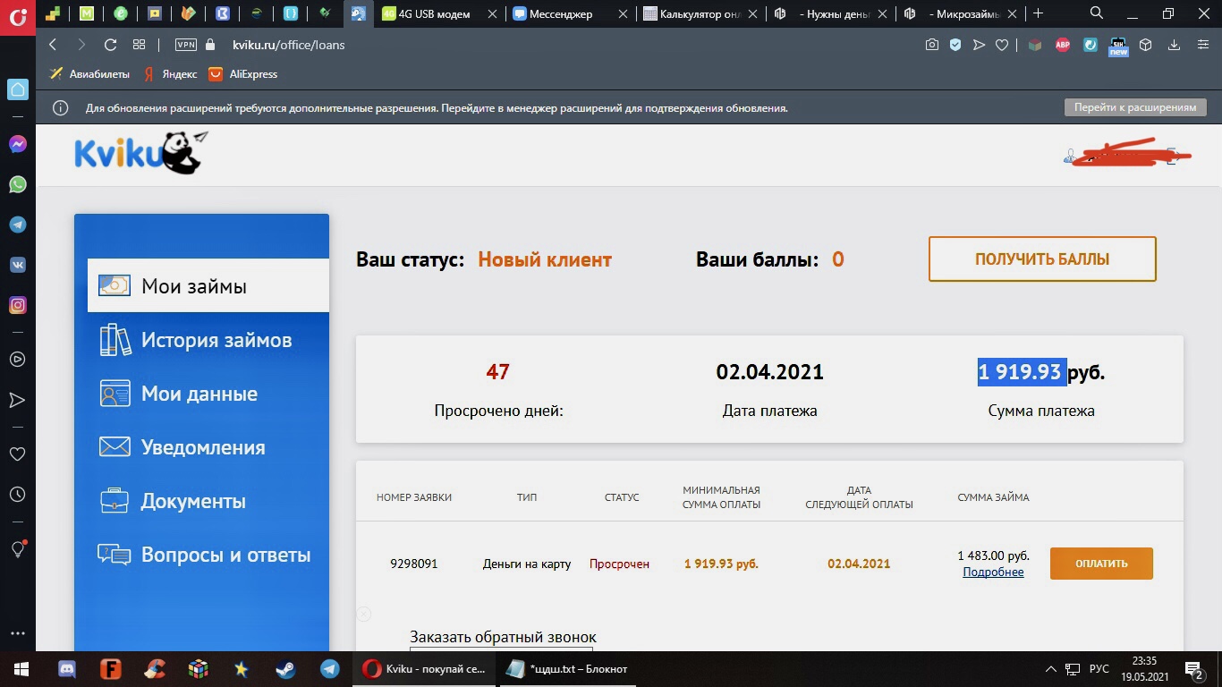Screen dimensions: 1222x687
Task: Open Steam from the Windows taskbar
Action: pyautogui.click(x=286, y=669)
